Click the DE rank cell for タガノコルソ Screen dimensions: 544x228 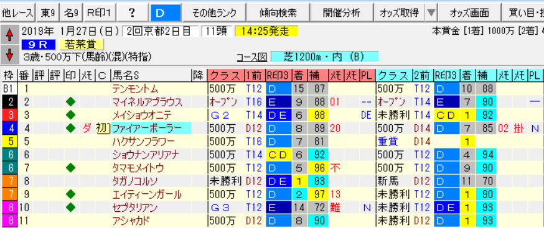[x=279, y=181]
